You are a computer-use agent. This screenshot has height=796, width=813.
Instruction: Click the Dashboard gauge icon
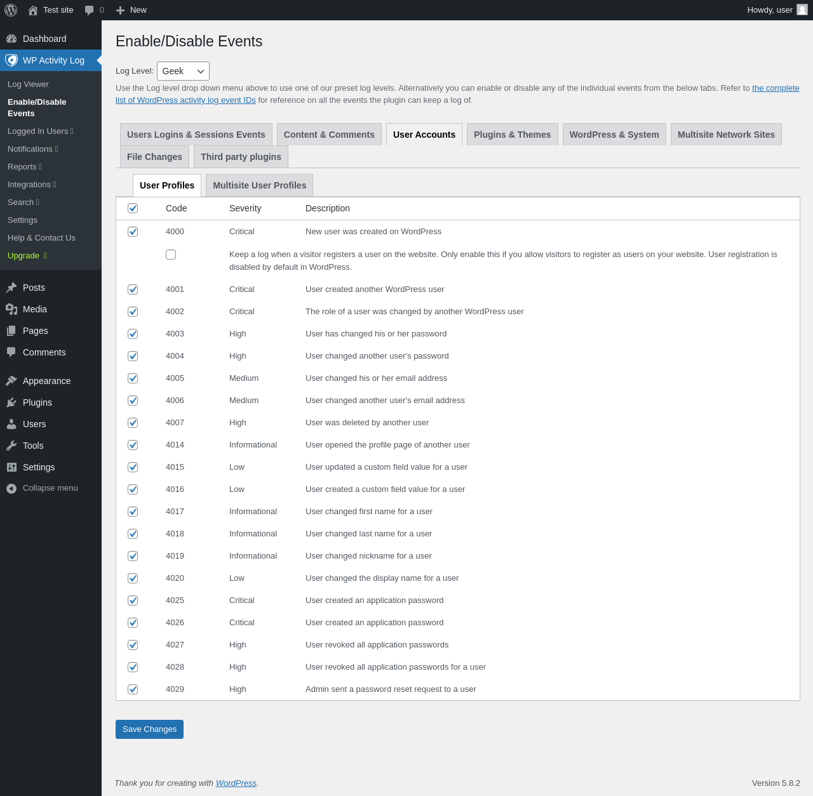11,39
